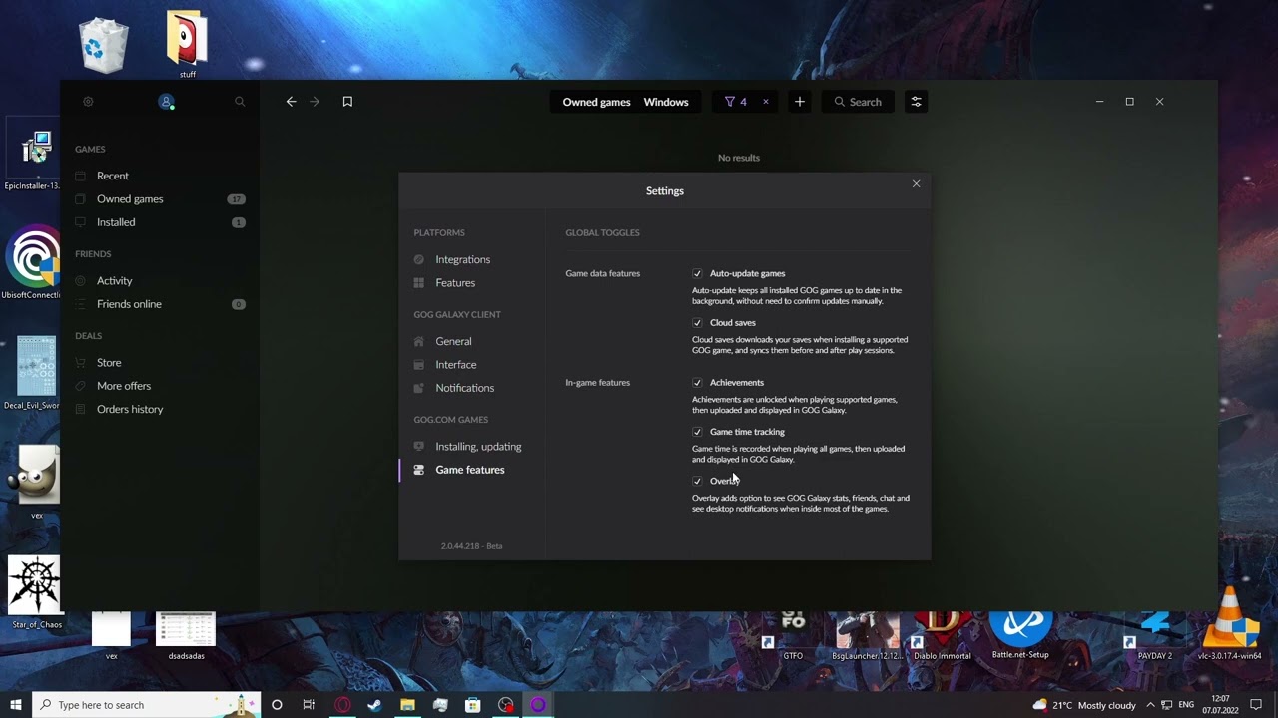Open File Explorer from taskbar
Image resolution: width=1278 pixels, height=718 pixels.
point(407,705)
